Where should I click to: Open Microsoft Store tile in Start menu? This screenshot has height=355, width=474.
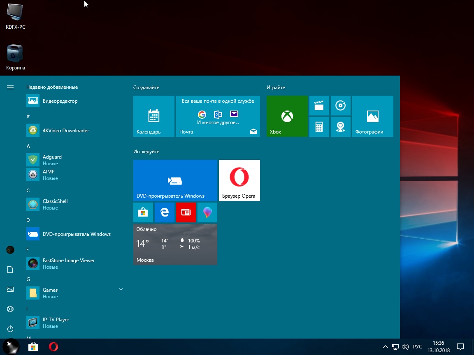(143, 212)
